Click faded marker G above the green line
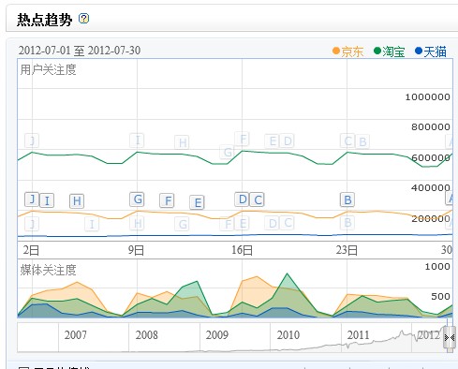The height and width of the screenshot is (369, 458). (228, 152)
